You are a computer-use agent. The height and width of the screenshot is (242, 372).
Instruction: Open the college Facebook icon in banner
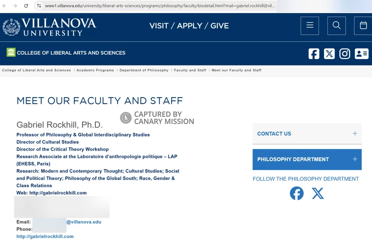[314, 53]
